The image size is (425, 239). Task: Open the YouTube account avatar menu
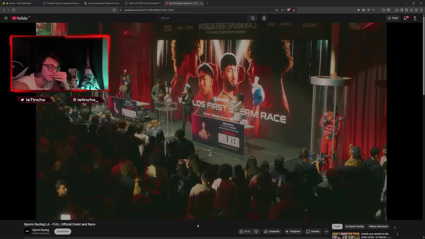(415, 18)
